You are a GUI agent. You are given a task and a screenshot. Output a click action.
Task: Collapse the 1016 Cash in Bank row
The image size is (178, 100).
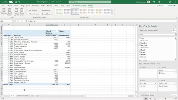pyautogui.click(x=9, y=37)
